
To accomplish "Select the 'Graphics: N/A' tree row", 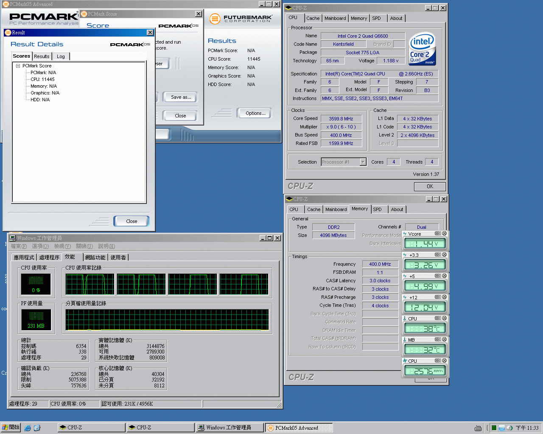I will coord(45,93).
